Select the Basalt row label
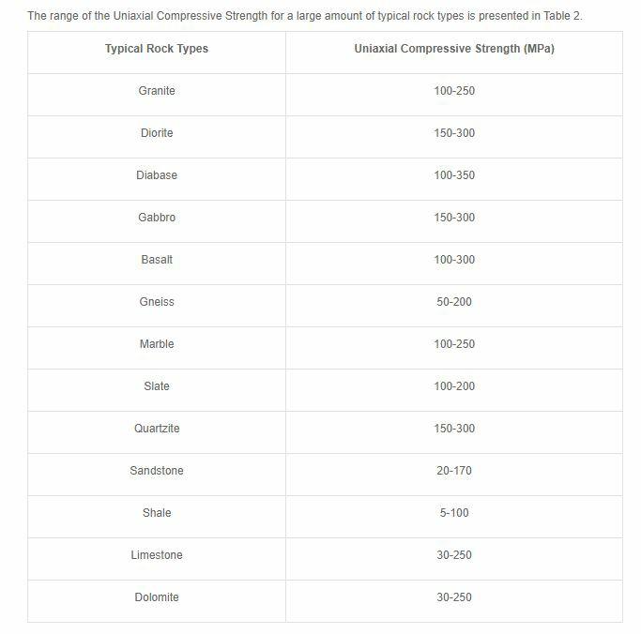 click(157, 260)
